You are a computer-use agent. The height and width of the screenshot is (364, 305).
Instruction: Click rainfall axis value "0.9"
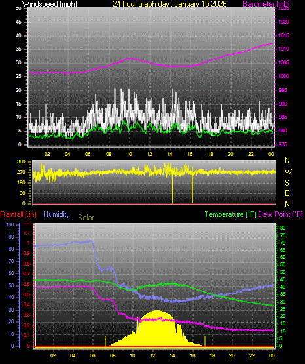point(27,253)
